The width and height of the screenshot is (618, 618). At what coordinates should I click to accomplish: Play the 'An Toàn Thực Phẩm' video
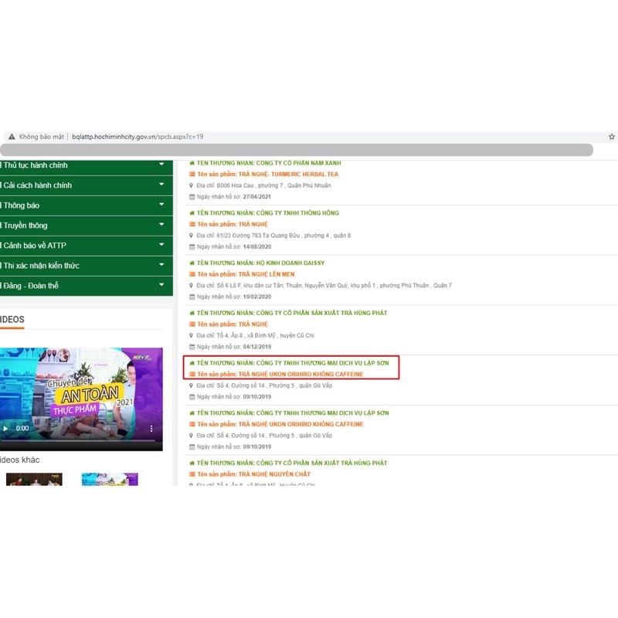[x=6, y=428]
